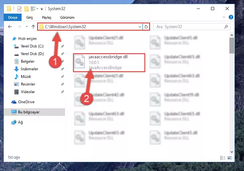Click the scrollbar up arrow
Image resolution: width=244 pixels, height=171 pixels.
232,35
